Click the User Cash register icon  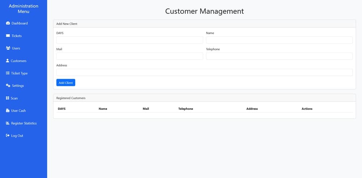(x=8, y=110)
